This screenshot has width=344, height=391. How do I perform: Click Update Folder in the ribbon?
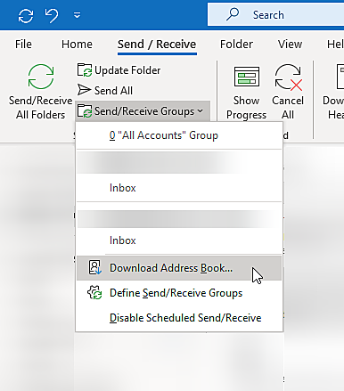(x=119, y=70)
